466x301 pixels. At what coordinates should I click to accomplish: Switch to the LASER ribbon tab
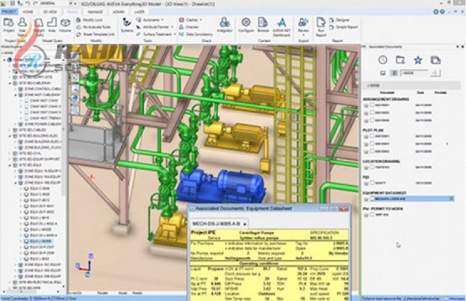139,12
